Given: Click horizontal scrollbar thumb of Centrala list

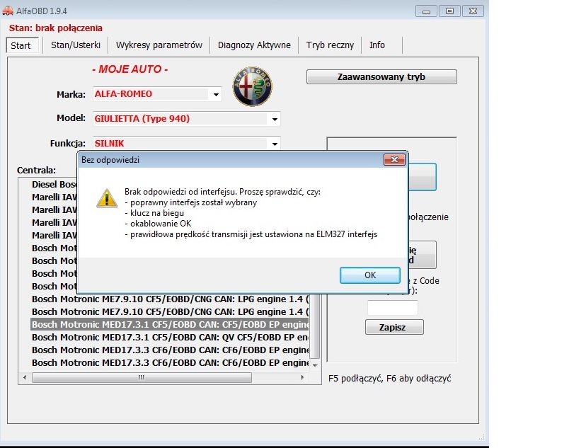Looking at the screenshot, I should click(x=142, y=378).
